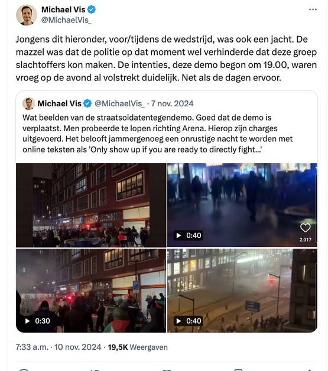Click the blue verified badge beside the top name

pos(92,9)
